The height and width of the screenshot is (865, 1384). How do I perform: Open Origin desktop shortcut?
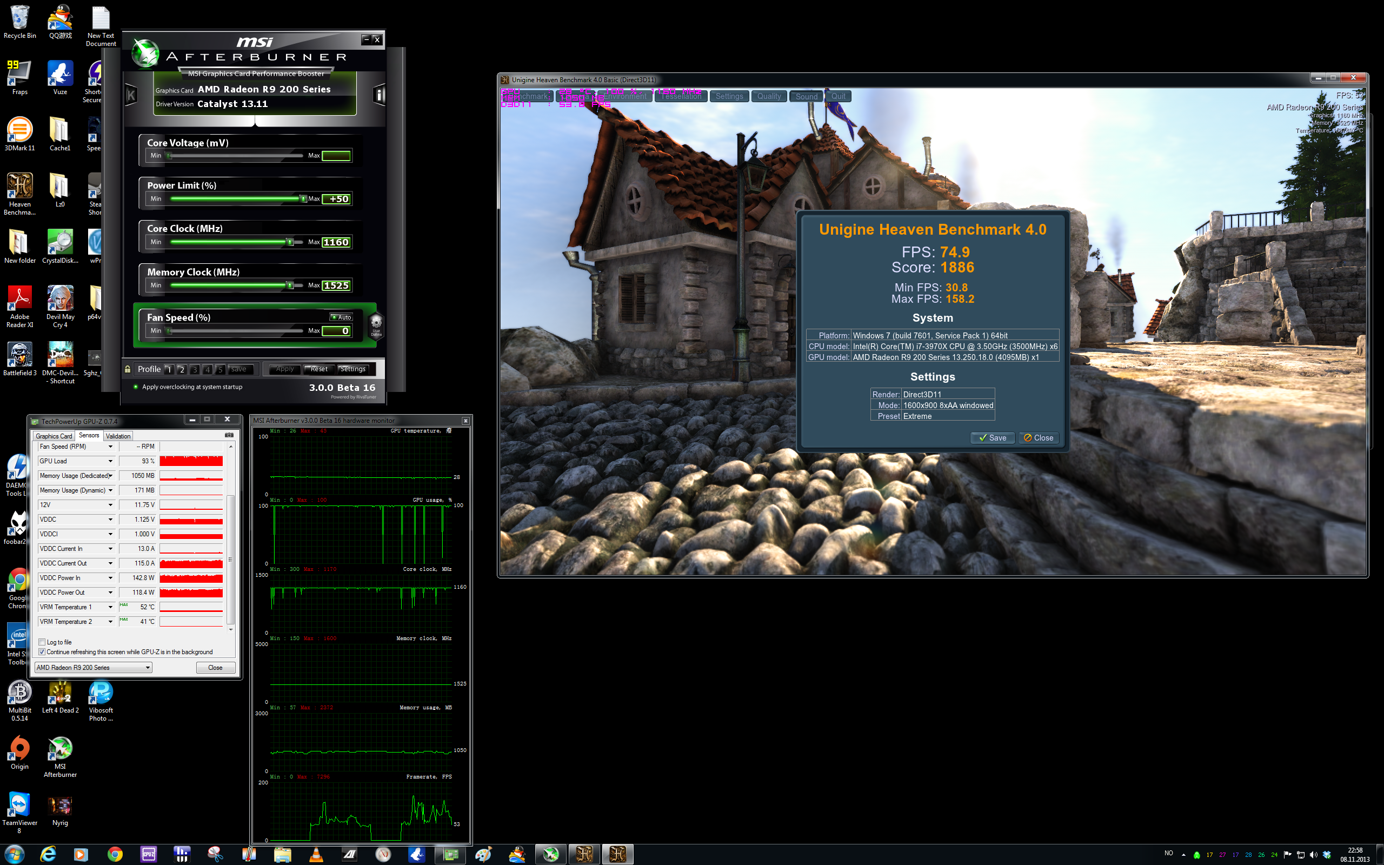pos(19,753)
